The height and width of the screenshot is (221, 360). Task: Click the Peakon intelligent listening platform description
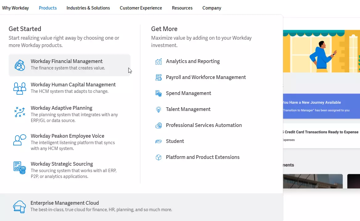[73, 145]
